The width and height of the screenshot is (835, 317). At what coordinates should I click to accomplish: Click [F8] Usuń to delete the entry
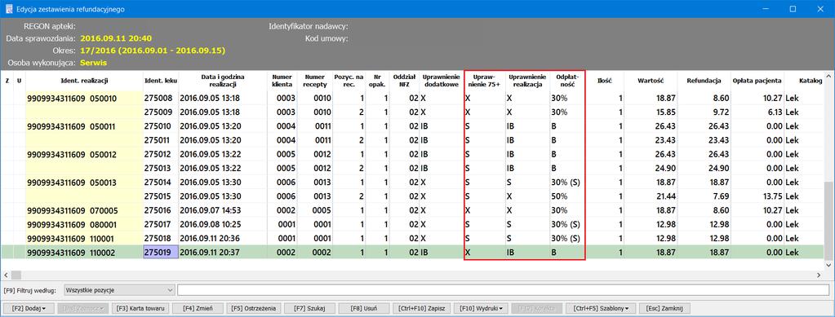click(x=365, y=308)
